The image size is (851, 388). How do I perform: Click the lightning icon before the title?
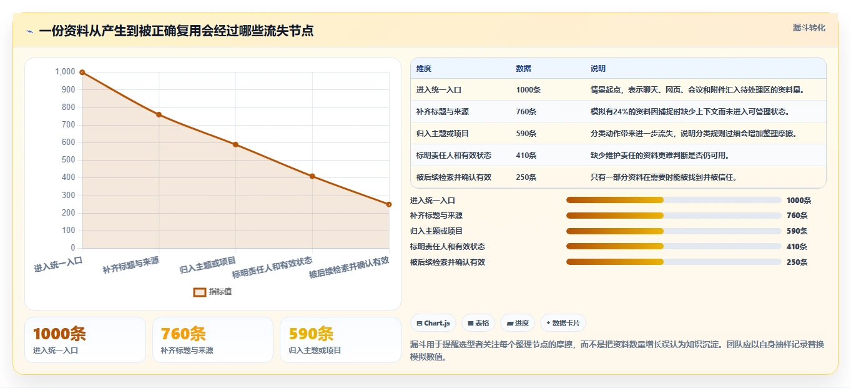[x=29, y=31]
